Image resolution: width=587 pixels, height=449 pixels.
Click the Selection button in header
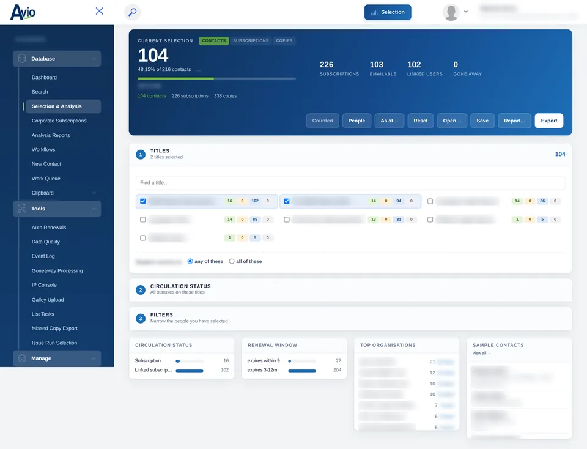pos(388,12)
